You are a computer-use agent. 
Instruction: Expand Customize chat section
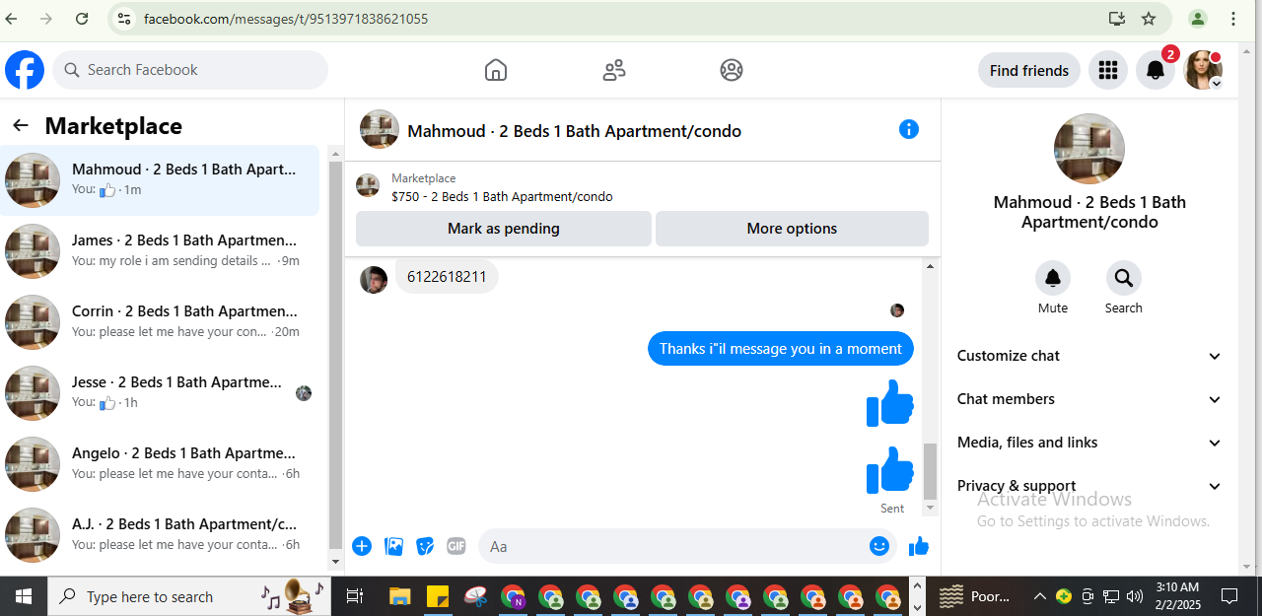(x=1089, y=356)
